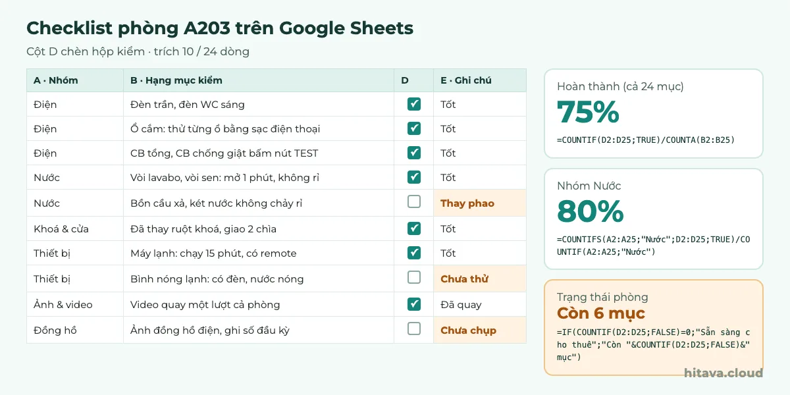This screenshot has height=395, width=790.
Task: Click the 75% completion value
Action: [x=588, y=113]
